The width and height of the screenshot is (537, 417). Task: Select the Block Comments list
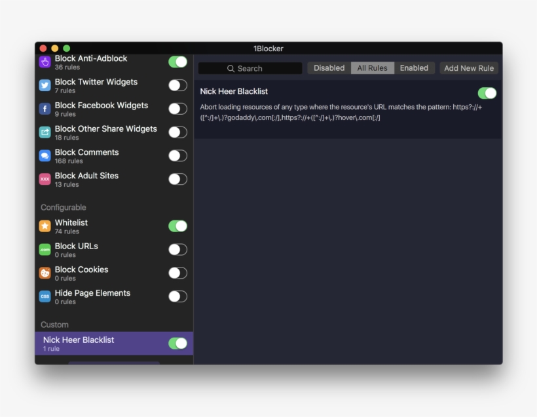point(114,155)
